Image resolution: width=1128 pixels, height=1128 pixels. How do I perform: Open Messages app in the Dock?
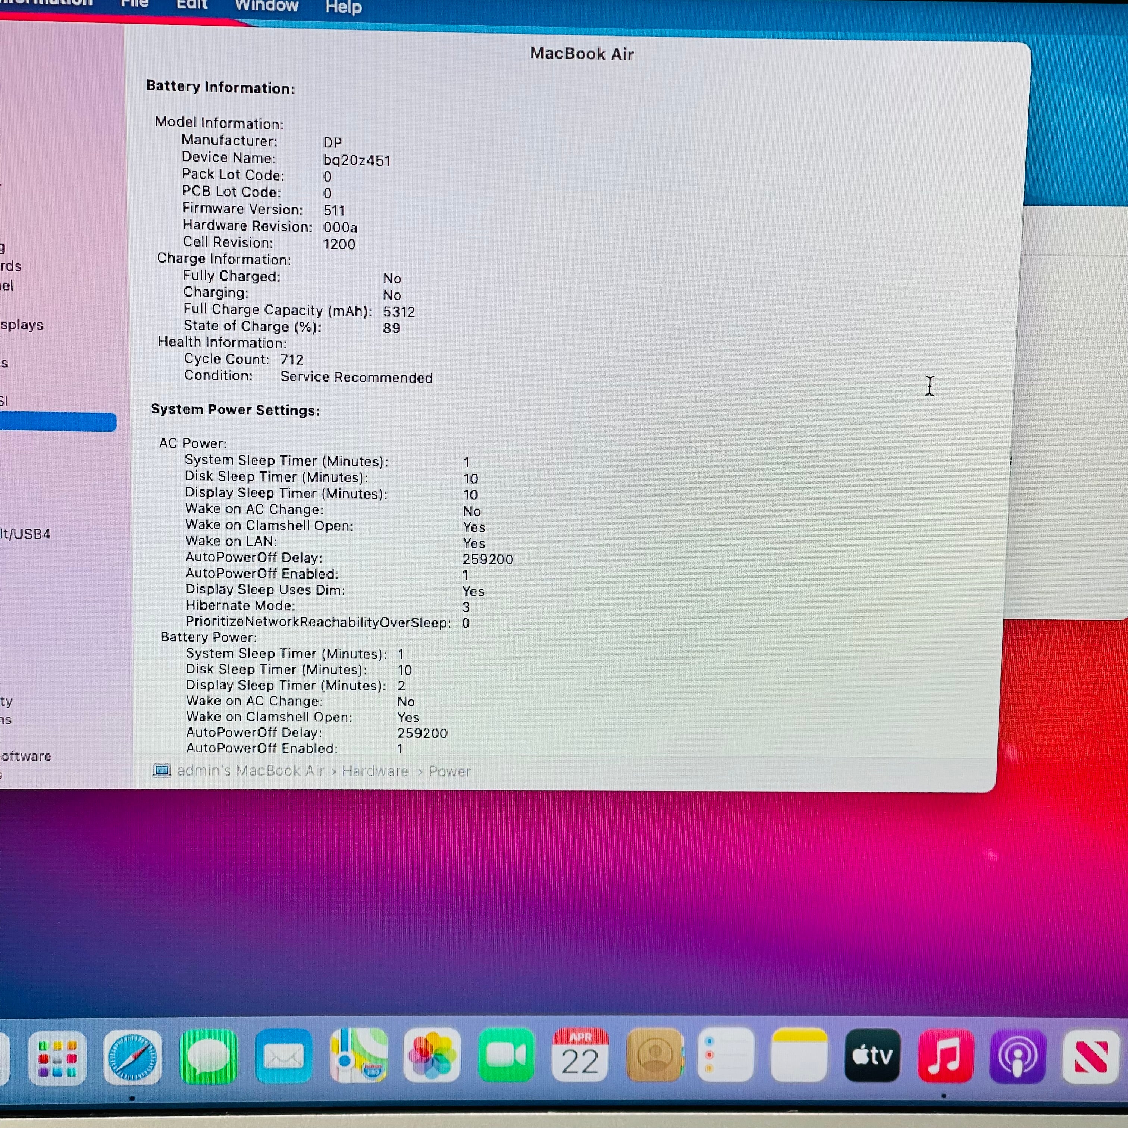pos(209,1057)
